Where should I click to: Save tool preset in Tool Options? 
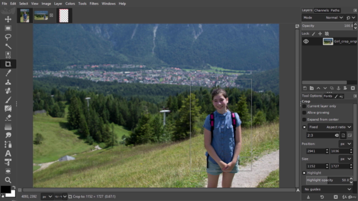coord(308,197)
